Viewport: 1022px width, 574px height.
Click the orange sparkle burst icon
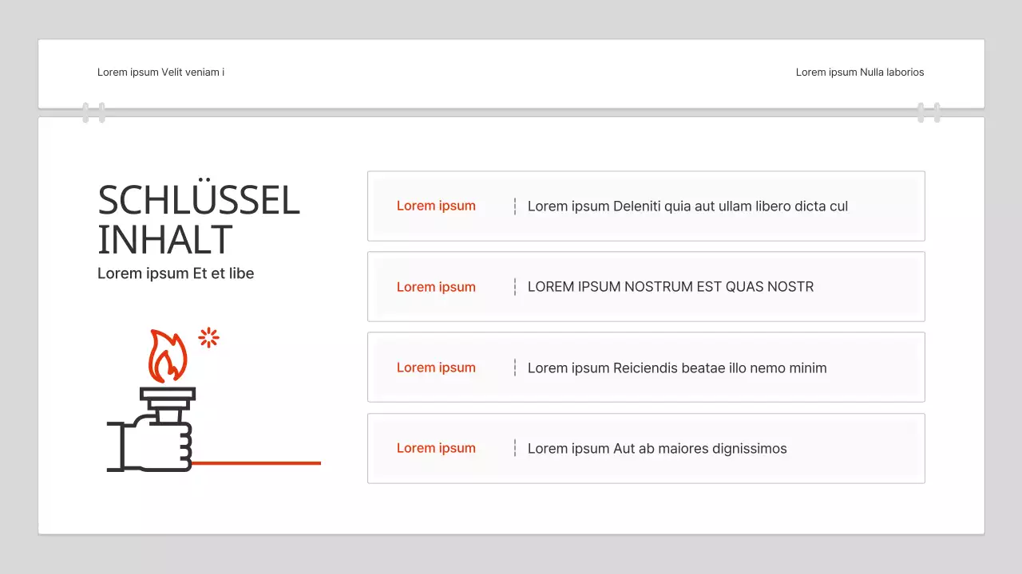click(x=208, y=338)
